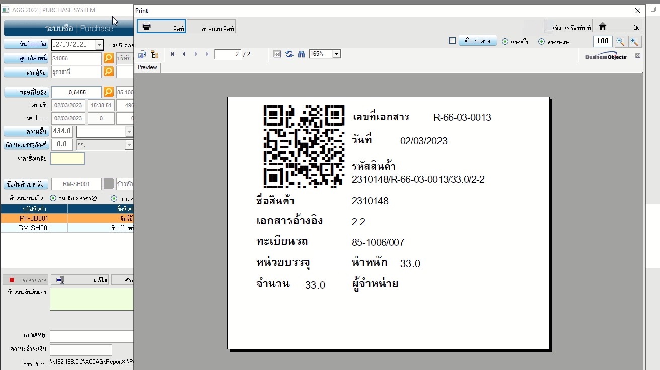This screenshot has height=370, width=660.
Task: Click the page number input field
Action: coord(228,54)
